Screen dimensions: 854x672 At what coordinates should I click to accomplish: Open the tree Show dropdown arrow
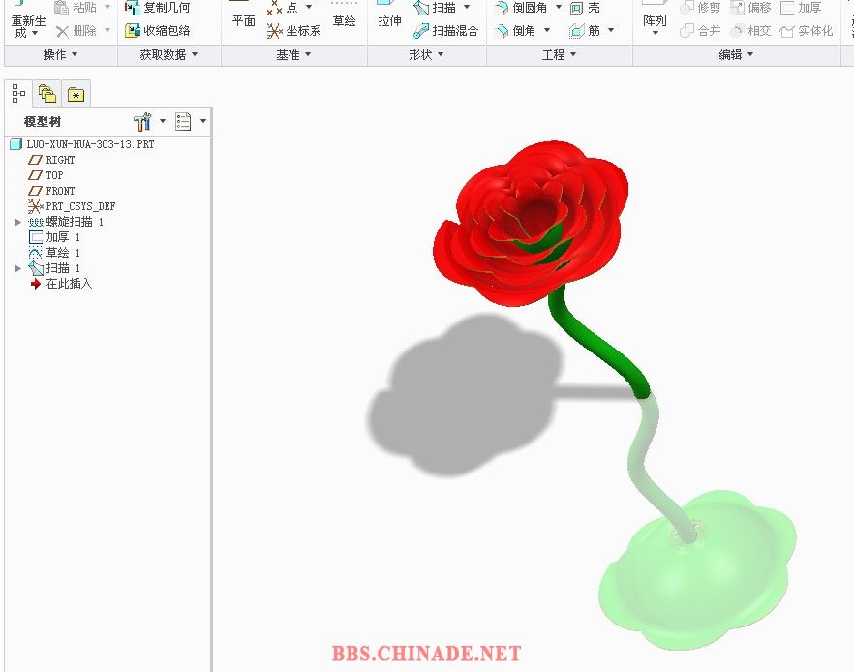(x=203, y=121)
